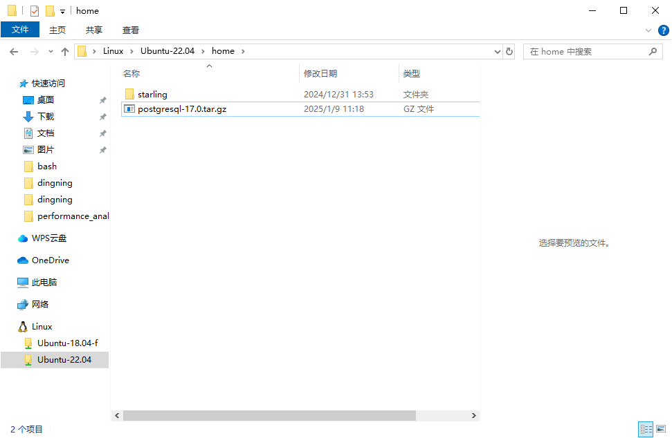Click the pin icon beside 下载
The width and height of the screenshot is (672, 438).
(103, 117)
